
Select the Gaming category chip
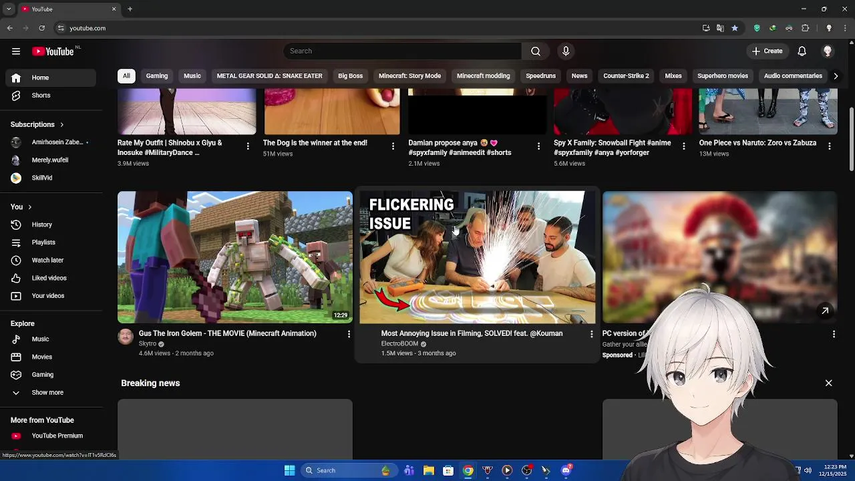(157, 76)
